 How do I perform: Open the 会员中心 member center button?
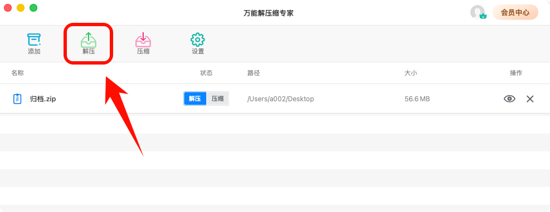tap(515, 13)
